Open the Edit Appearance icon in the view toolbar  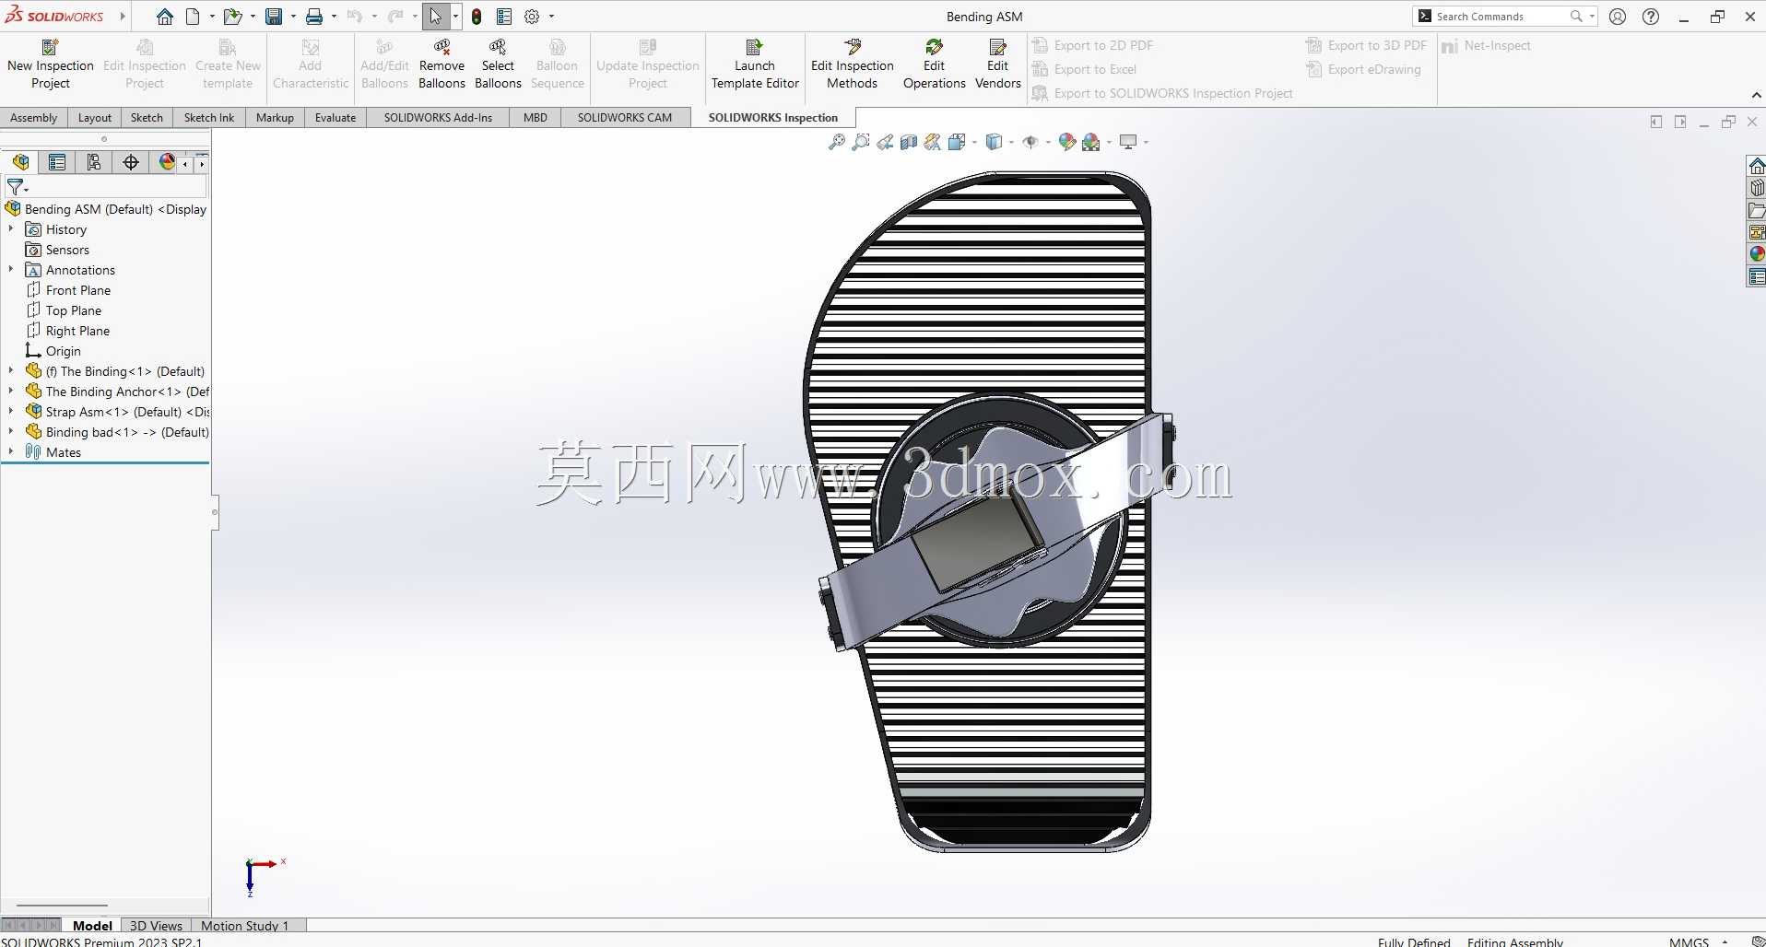coord(1066,142)
